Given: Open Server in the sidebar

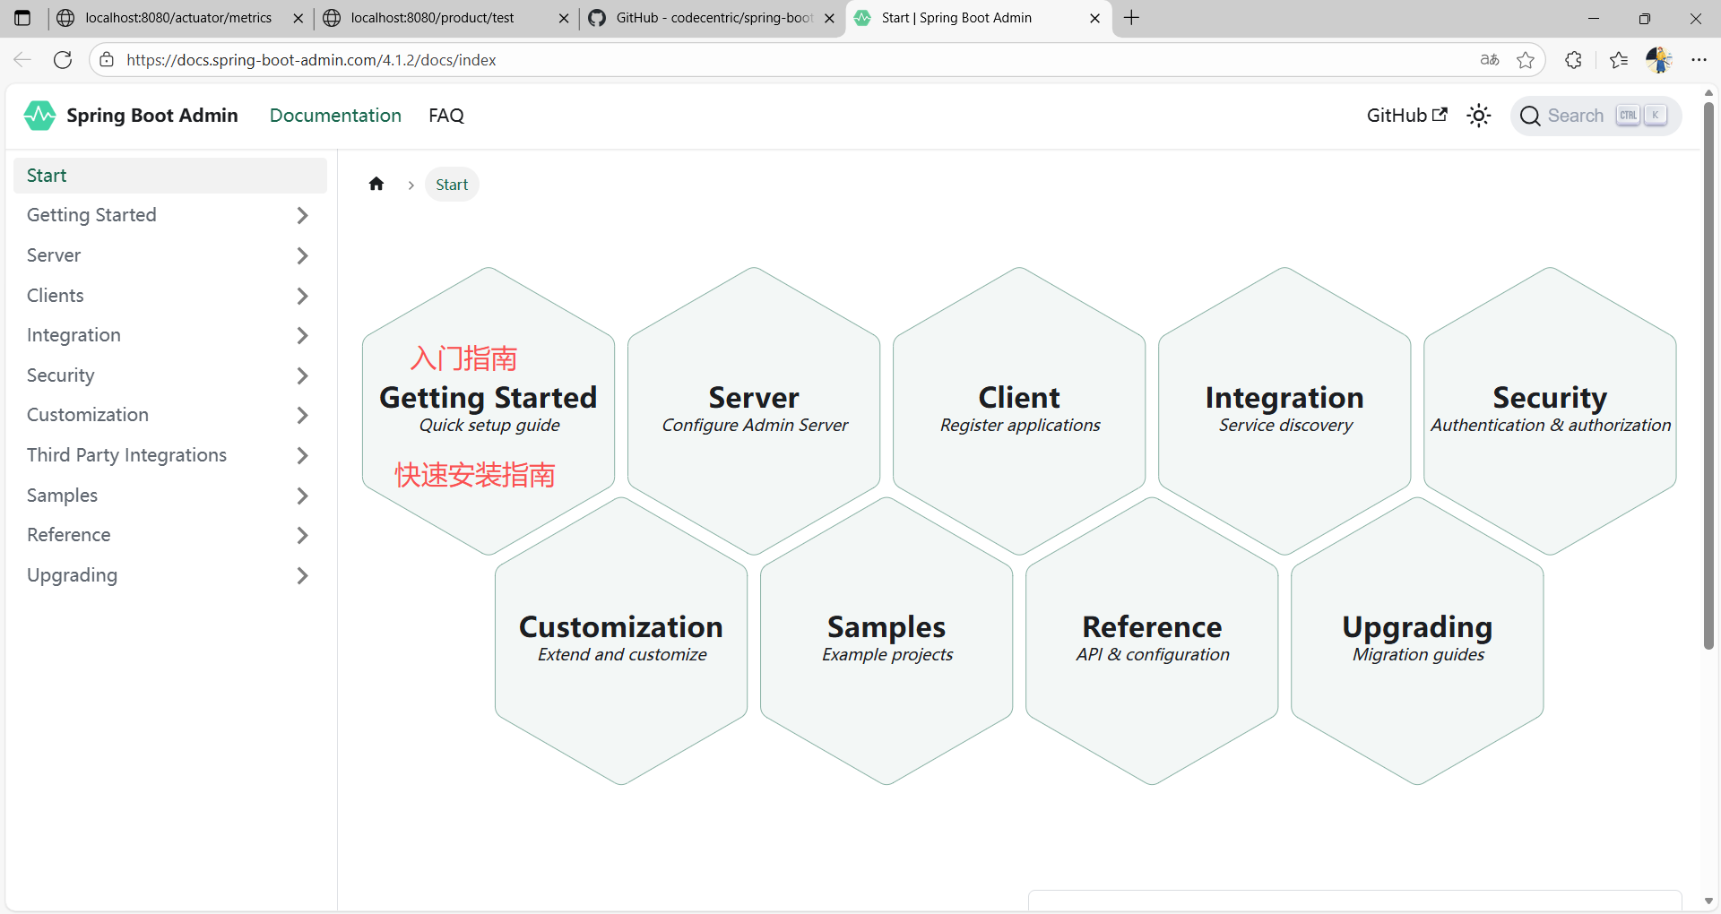Looking at the screenshot, I should 54,255.
